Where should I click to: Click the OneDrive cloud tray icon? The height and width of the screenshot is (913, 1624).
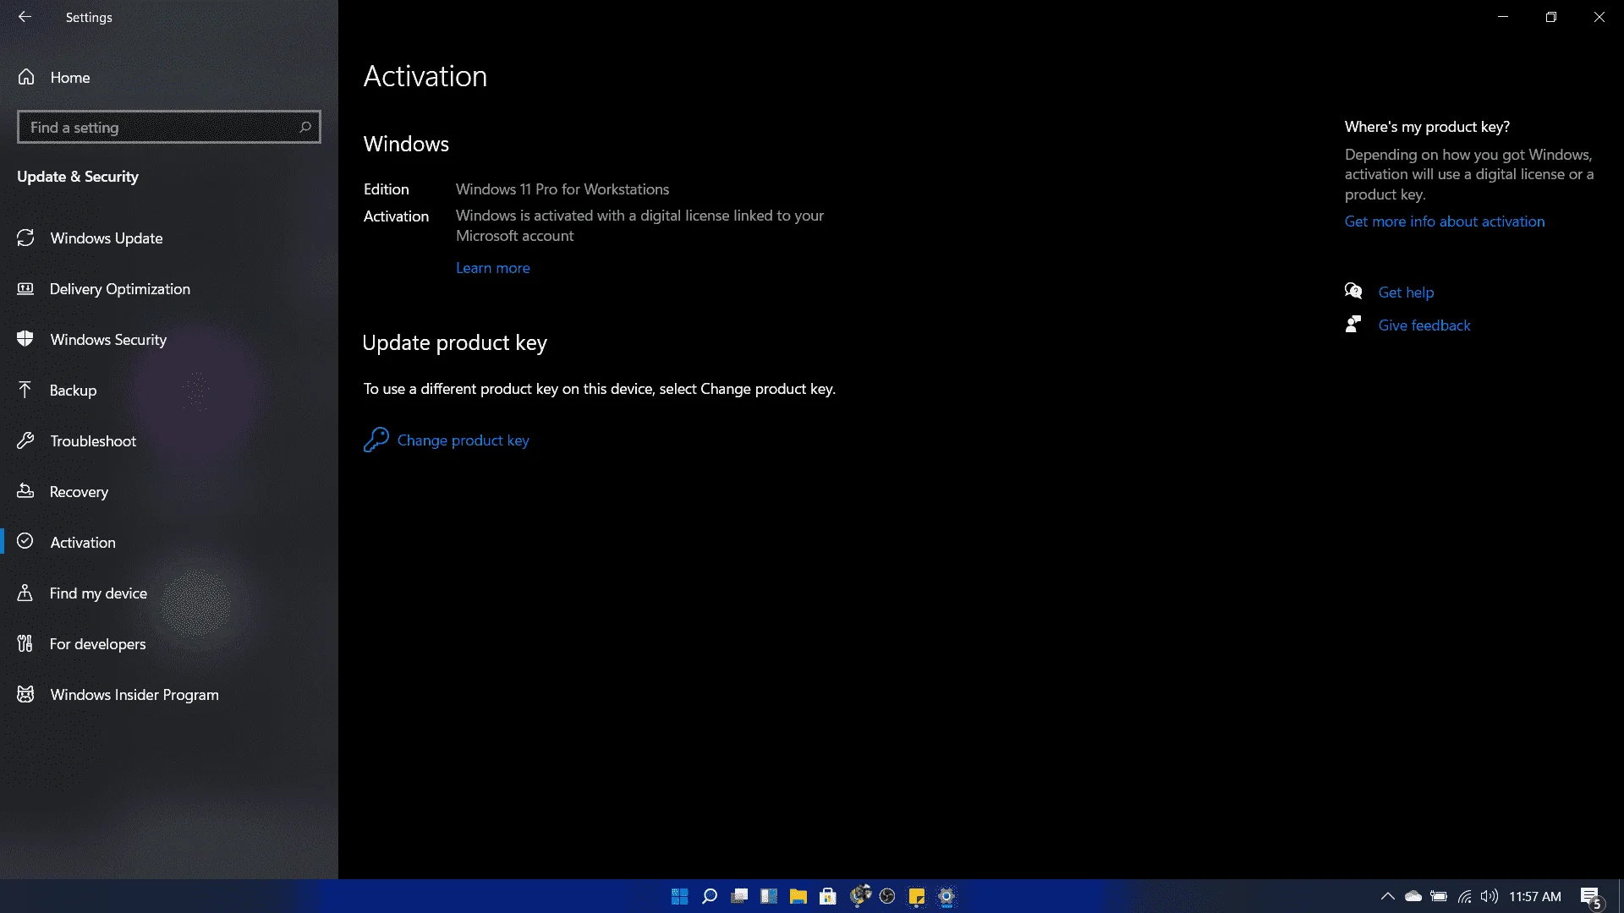1413,896
